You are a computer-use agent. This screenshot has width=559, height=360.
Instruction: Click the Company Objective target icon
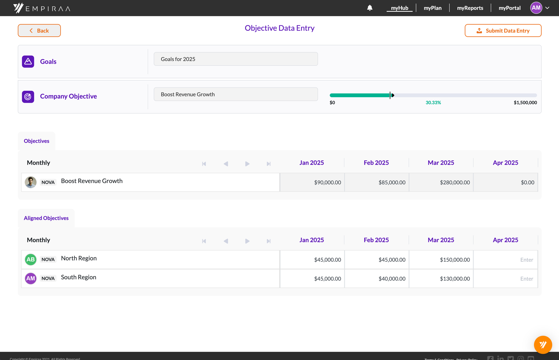click(28, 96)
